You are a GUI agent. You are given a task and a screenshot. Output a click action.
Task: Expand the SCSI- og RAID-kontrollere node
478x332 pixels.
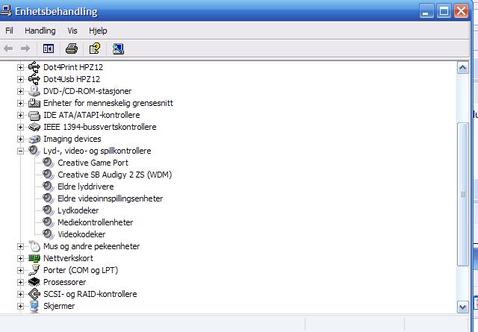20,294
